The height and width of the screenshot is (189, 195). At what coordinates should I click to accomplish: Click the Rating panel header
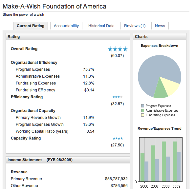(x=68, y=37)
